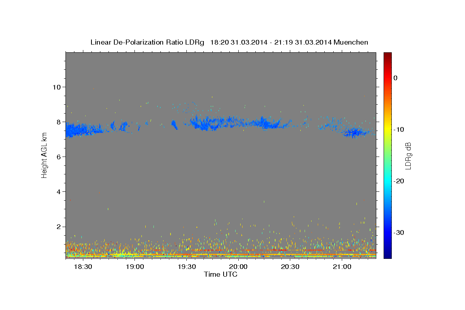Click the 'Time UTC' x-axis label
The image size is (465, 310).
[x=220, y=274]
